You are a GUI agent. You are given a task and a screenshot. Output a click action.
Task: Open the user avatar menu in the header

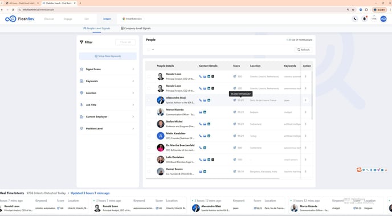coord(383,19)
